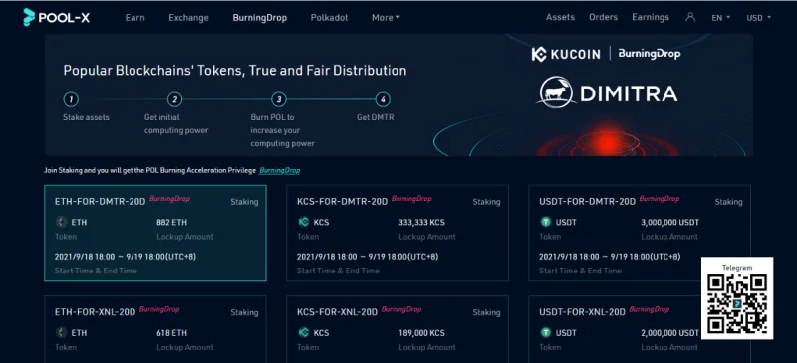The image size is (797, 363).
Task: Open the Polkadot menu item
Action: (x=329, y=18)
